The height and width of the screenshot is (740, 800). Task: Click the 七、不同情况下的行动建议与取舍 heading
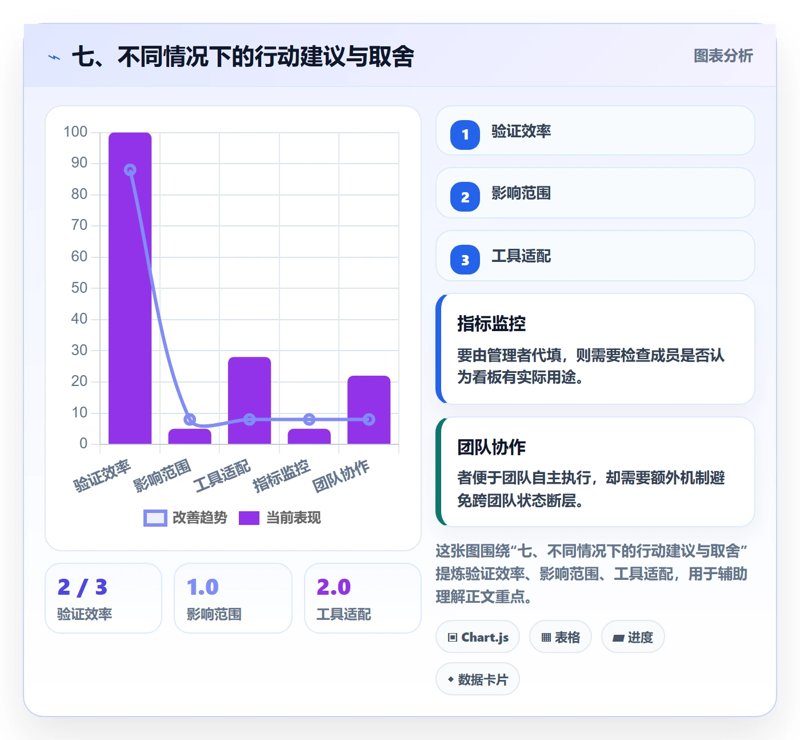tap(243, 57)
